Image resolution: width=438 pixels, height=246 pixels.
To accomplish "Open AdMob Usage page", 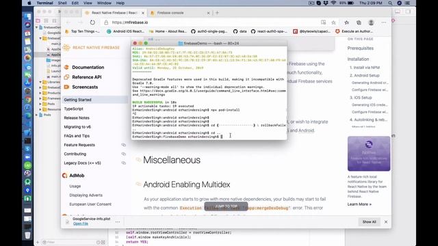I will (x=75, y=186).
